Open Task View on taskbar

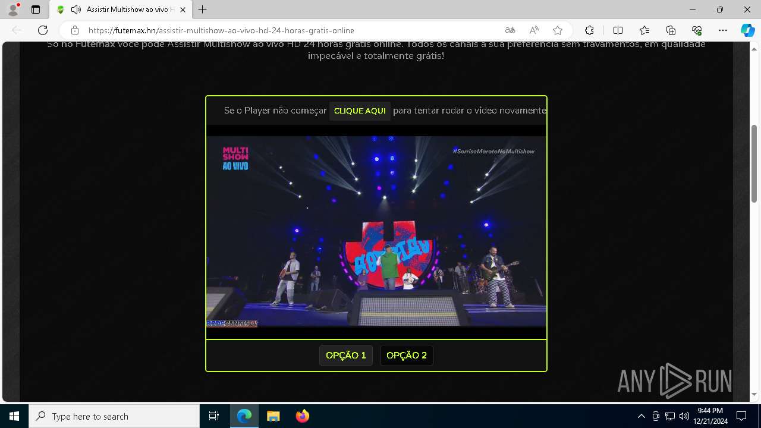pos(214,416)
